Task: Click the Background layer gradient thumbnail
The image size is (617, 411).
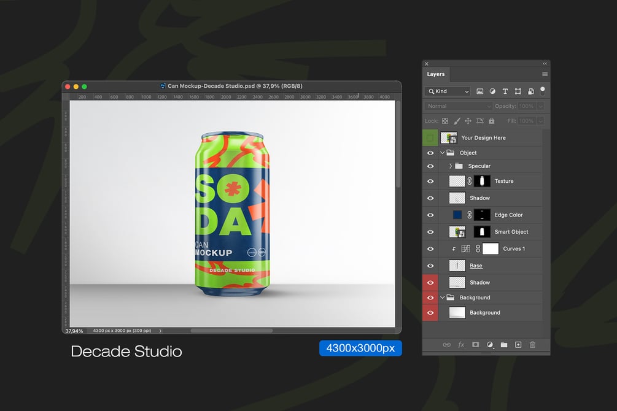Action: coord(457,312)
